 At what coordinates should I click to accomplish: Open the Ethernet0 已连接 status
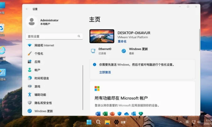pos(101,51)
